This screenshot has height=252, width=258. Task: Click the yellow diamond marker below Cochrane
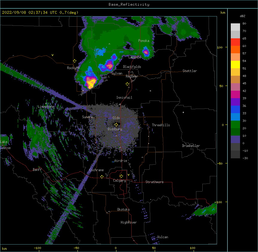[102, 177]
